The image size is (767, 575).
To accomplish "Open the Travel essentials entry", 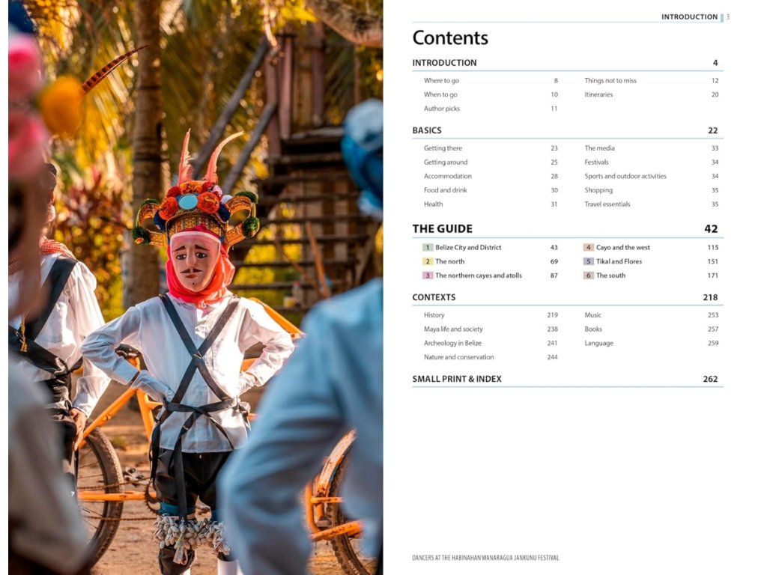I will [607, 204].
